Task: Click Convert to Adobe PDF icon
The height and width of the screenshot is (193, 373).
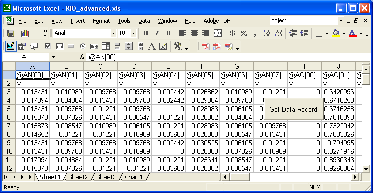Action: click(206, 46)
